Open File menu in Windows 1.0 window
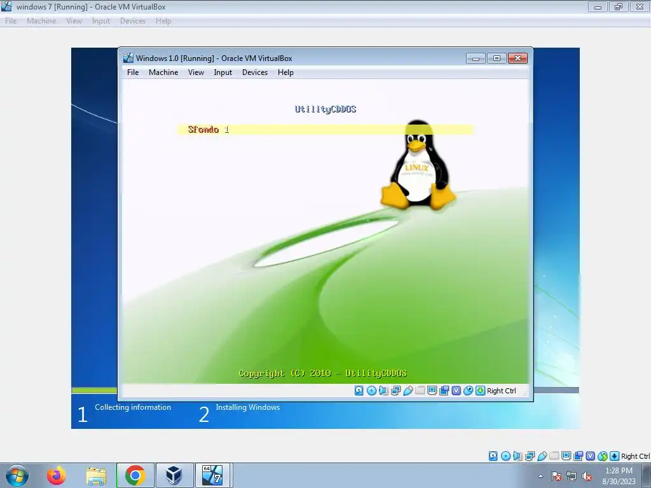The width and height of the screenshot is (651, 488). tap(133, 72)
